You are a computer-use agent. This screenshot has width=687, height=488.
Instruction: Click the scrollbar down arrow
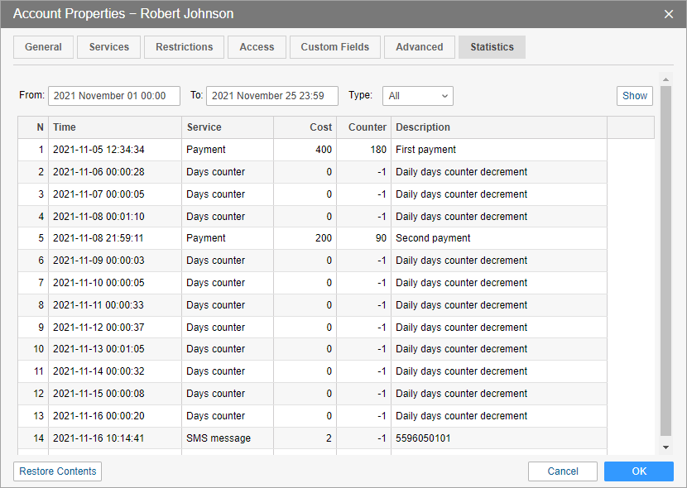pos(665,447)
